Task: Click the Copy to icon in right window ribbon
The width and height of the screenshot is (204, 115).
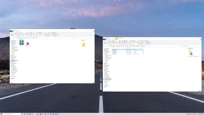Action: pos(122,42)
